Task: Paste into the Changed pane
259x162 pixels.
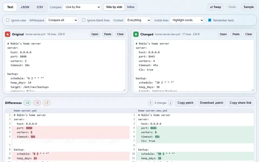Action: pos(236,34)
